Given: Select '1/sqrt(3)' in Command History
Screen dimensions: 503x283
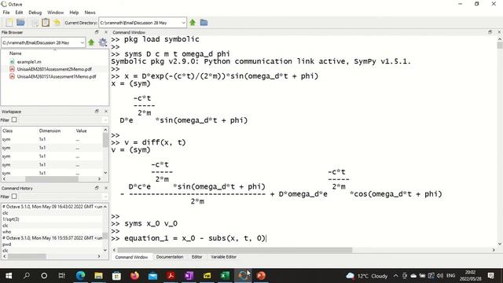Looking at the screenshot, I should coord(11,219).
